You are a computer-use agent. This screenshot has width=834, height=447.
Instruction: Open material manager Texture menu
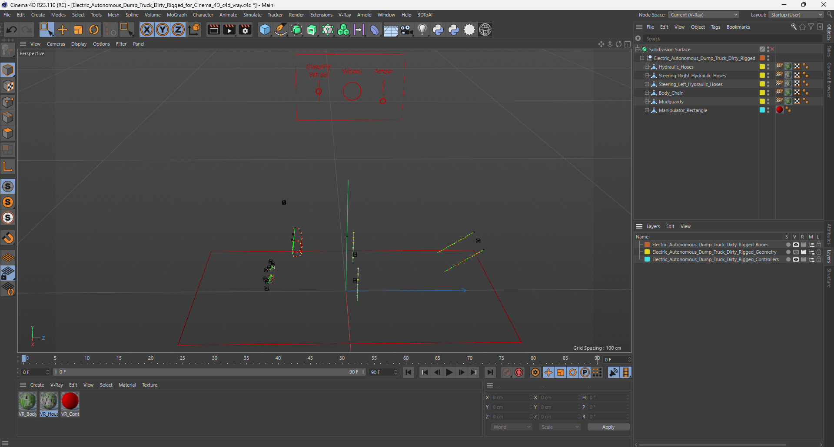pos(150,385)
